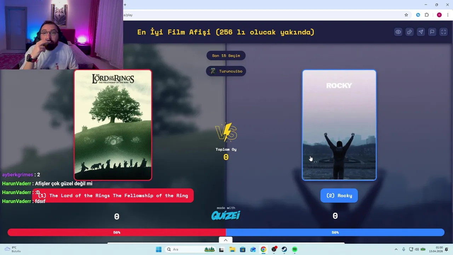Bookmark this page with the star icon
453x255 pixels.
click(x=406, y=15)
